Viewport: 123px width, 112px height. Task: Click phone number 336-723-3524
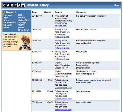pyautogui.click(x=61, y=23)
